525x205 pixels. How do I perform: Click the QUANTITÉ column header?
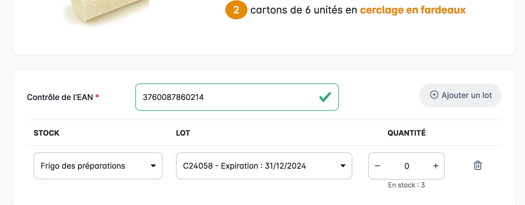[406, 133]
